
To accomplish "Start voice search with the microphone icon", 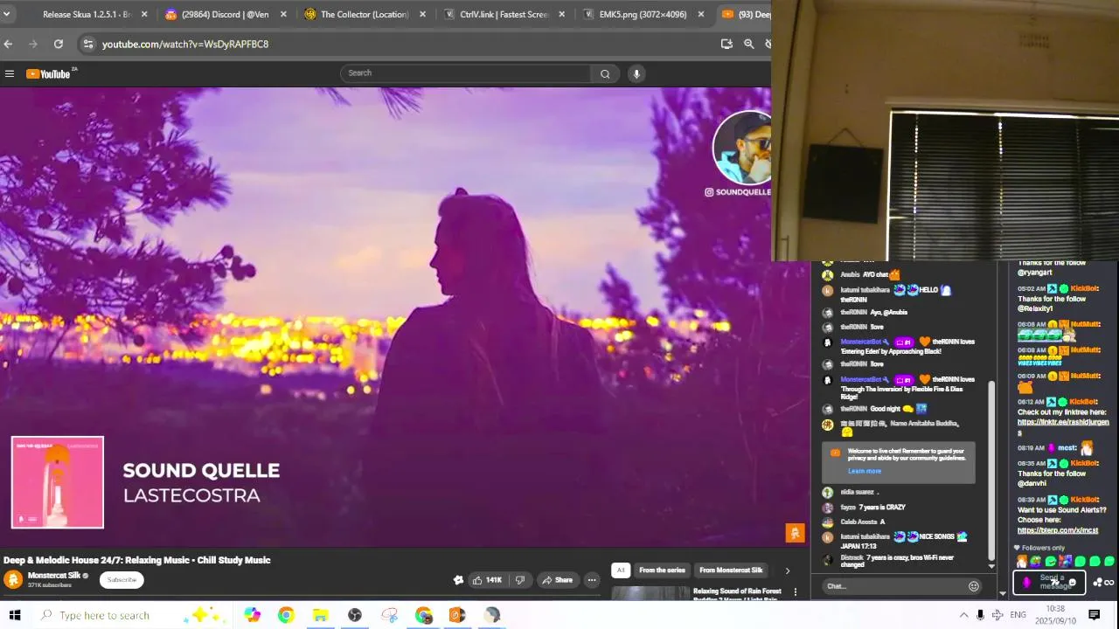I will pyautogui.click(x=636, y=73).
